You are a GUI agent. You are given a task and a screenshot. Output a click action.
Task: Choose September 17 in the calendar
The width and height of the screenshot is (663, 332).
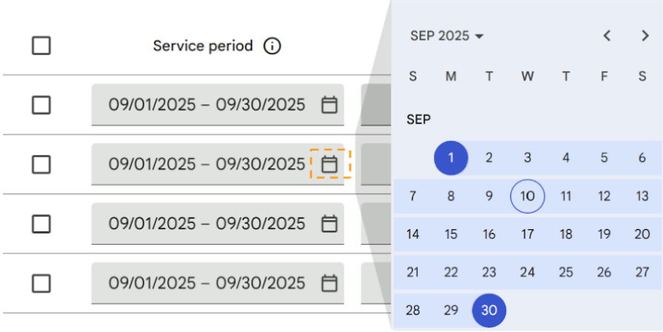(x=527, y=234)
